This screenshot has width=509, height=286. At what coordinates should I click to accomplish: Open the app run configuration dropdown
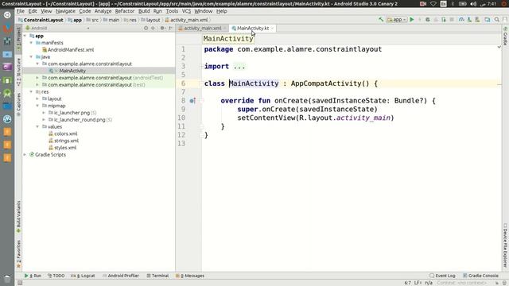pyautogui.click(x=397, y=20)
